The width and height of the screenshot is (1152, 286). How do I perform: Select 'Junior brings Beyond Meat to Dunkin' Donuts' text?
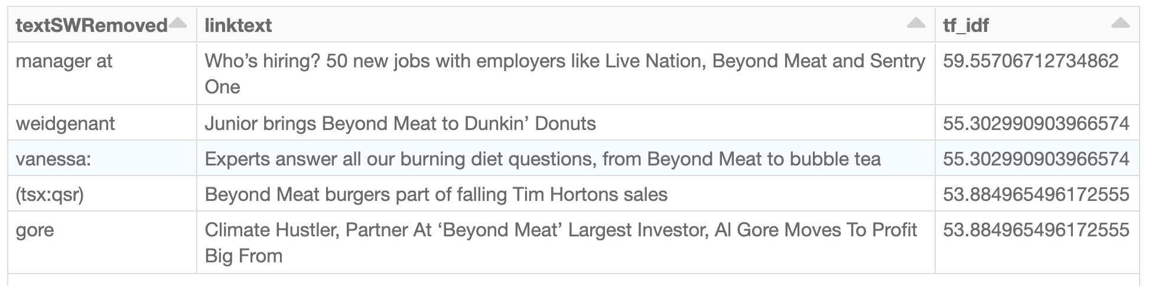point(400,123)
